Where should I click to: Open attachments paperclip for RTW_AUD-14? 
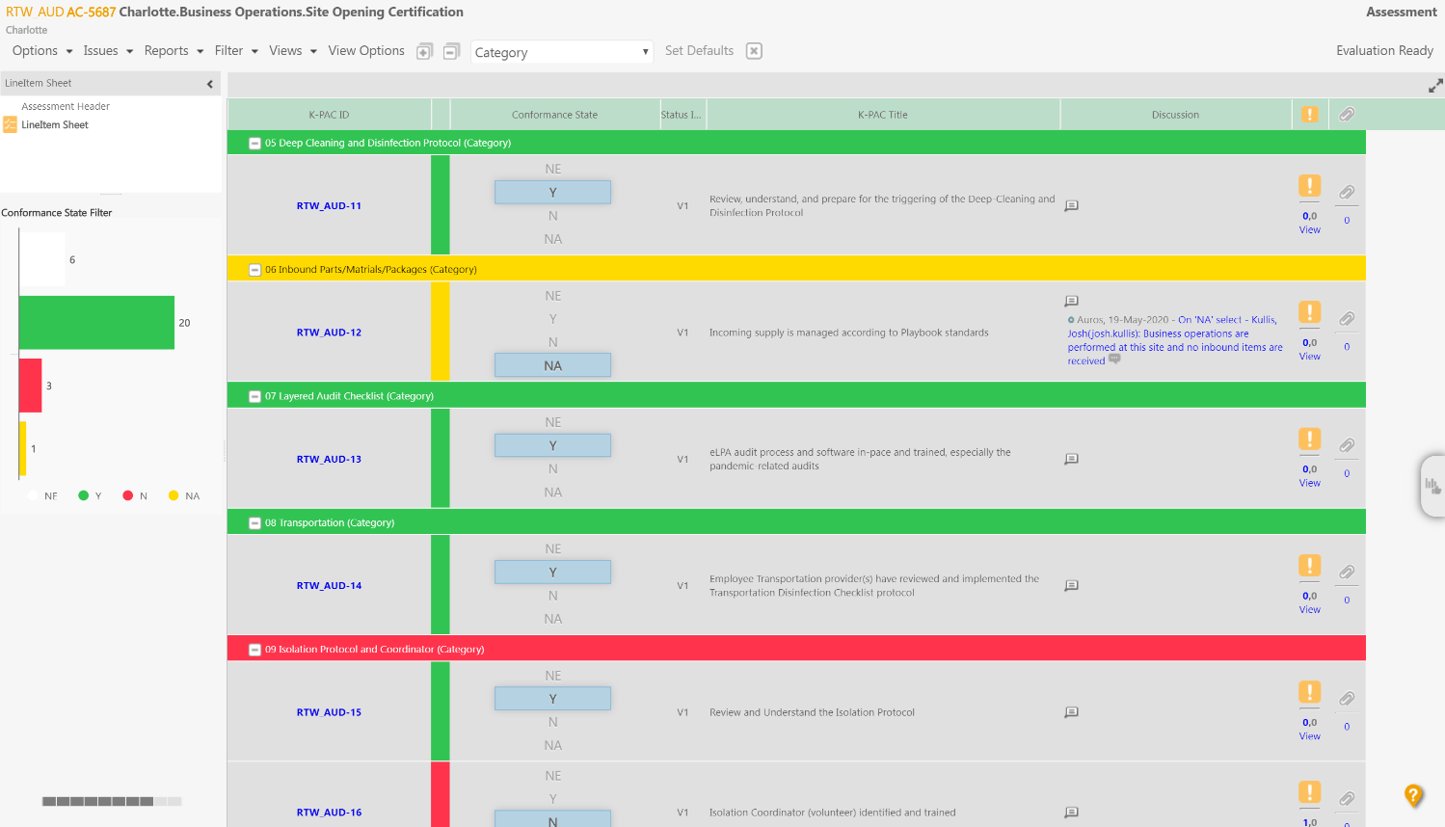(x=1347, y=573)
